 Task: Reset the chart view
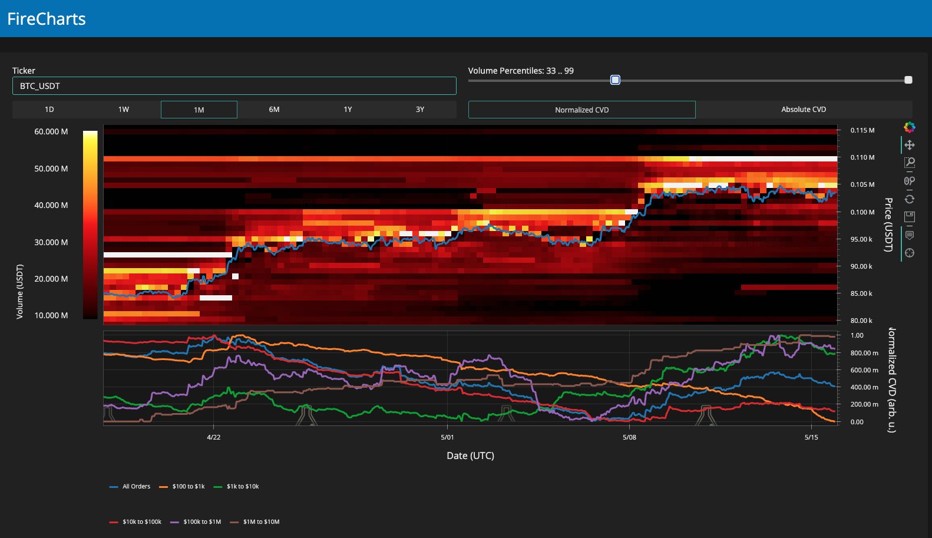tap(910, 199)
